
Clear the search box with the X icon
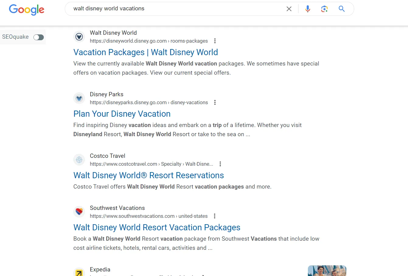(x=289, y=9)
